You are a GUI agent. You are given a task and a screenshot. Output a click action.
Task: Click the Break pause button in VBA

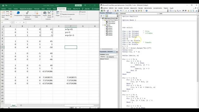[x=128, y=11]
